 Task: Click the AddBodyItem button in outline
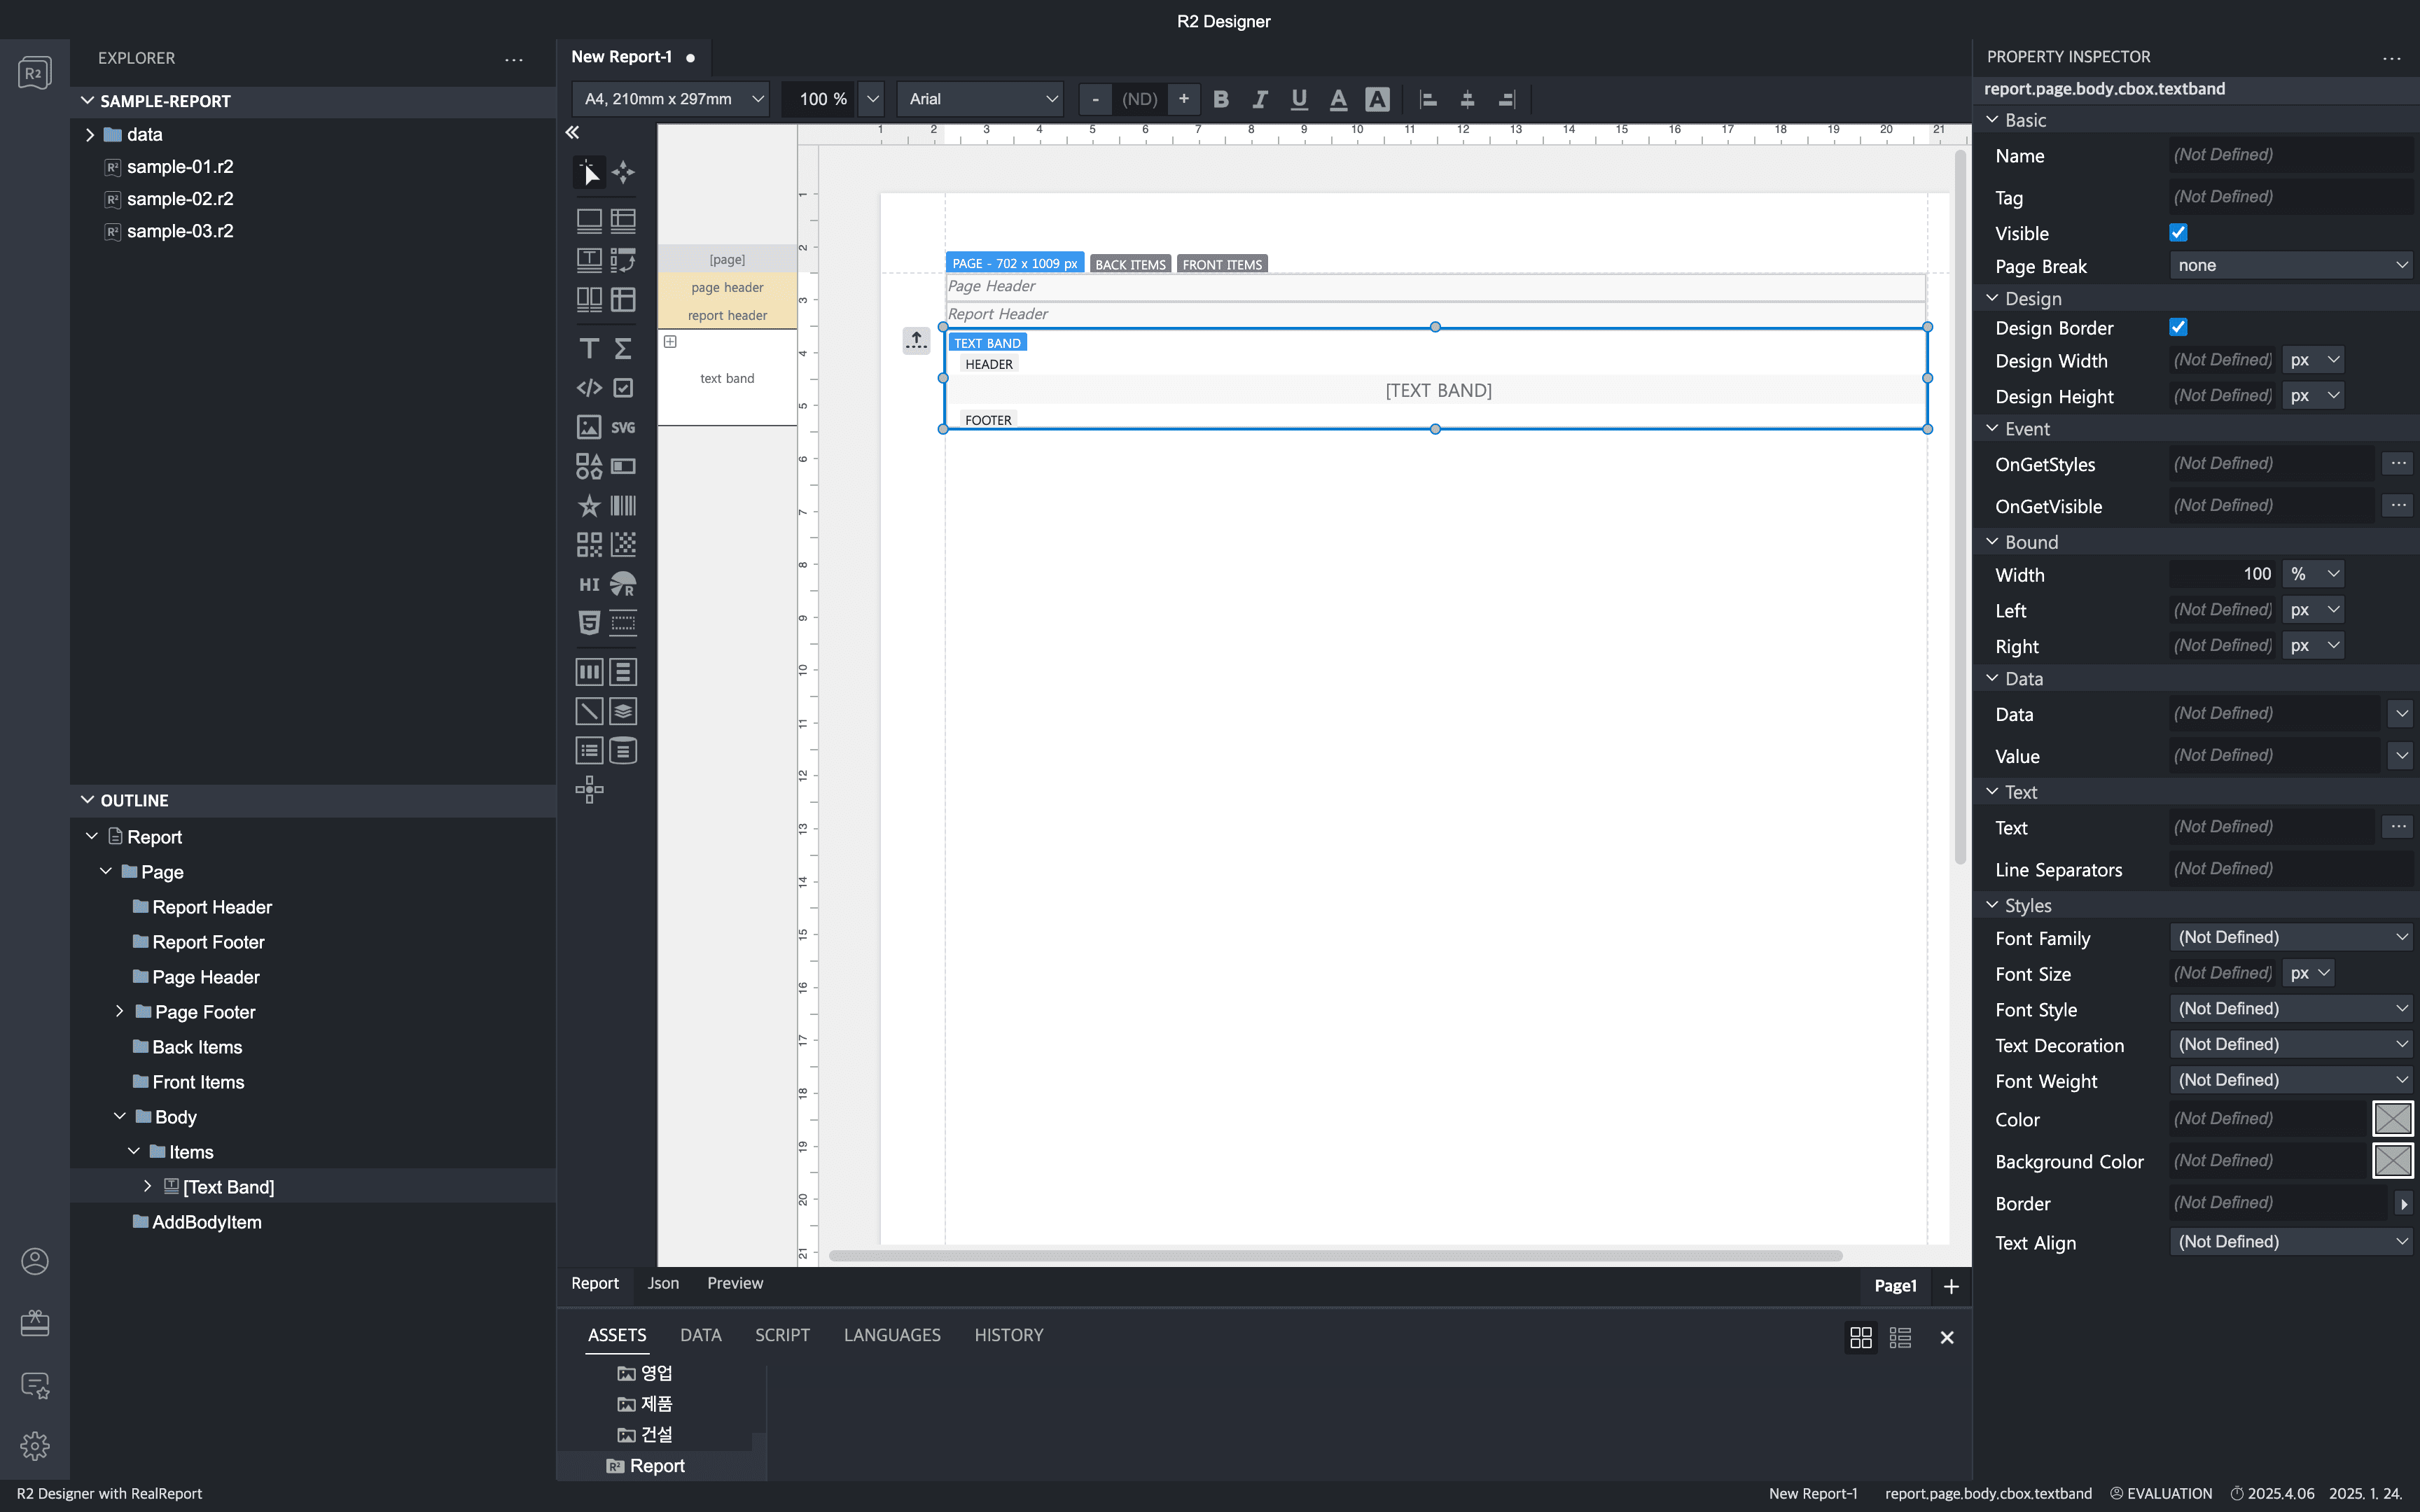click(207, 1221)
